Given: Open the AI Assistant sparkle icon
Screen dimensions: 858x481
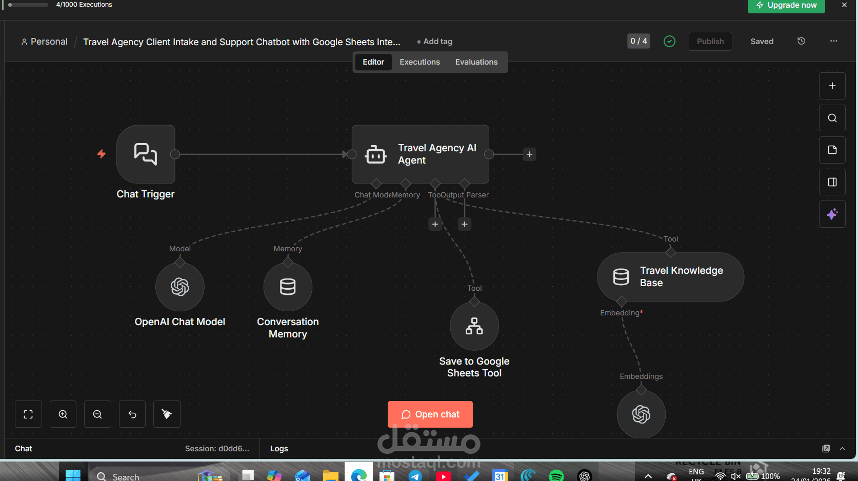Looking at the screenshot, I should click(832, 214).
